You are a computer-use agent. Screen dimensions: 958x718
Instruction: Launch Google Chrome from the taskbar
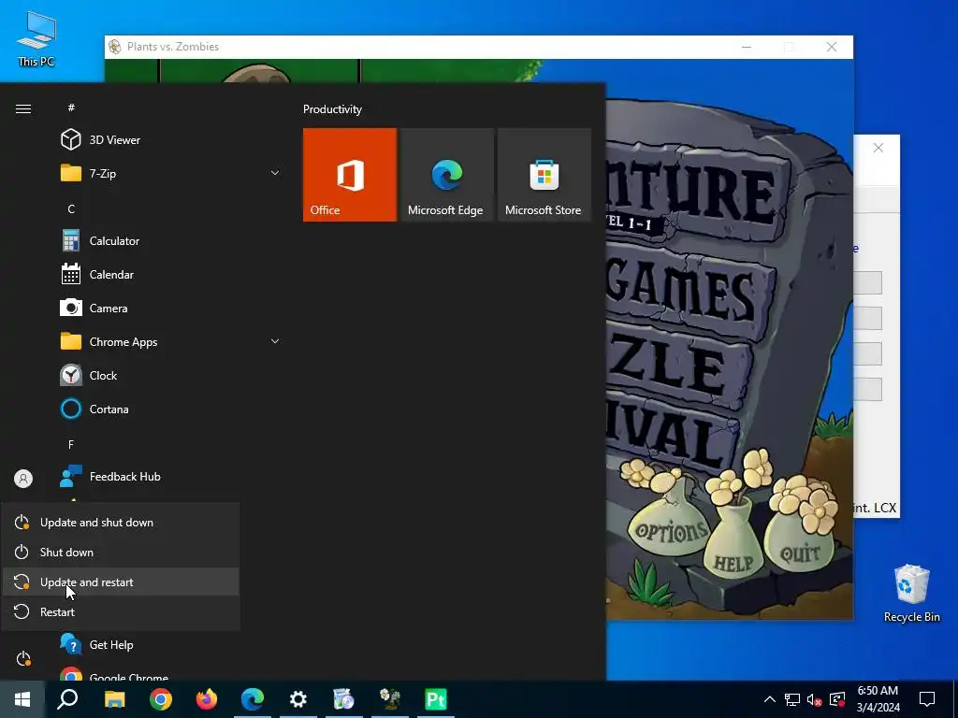[161, 699]
